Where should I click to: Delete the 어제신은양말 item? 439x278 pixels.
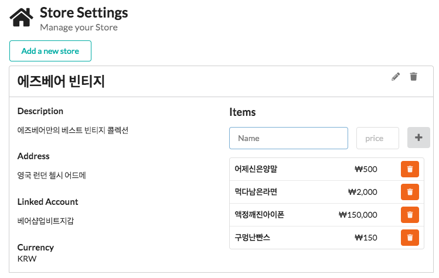point(410,169)
